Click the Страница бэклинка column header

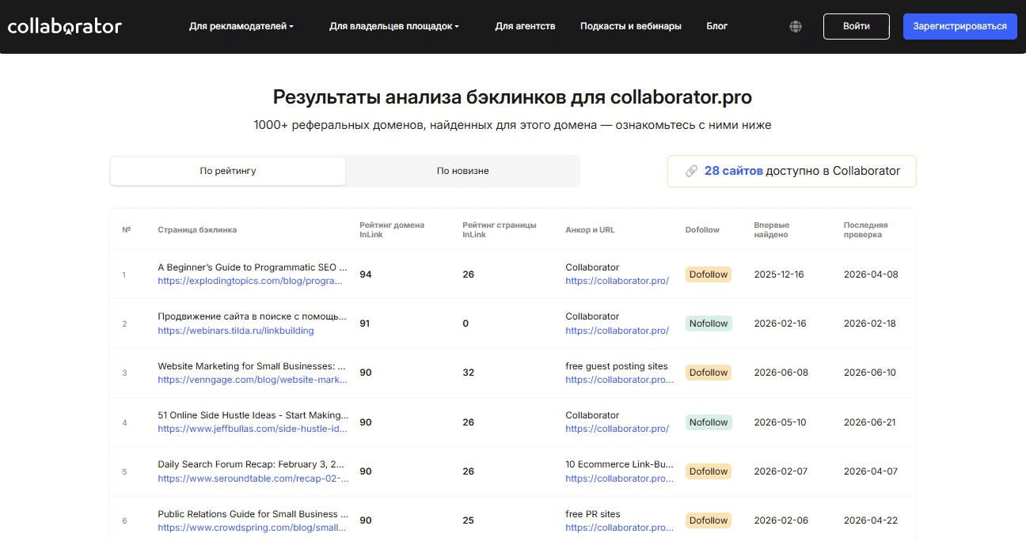point(197,230)
